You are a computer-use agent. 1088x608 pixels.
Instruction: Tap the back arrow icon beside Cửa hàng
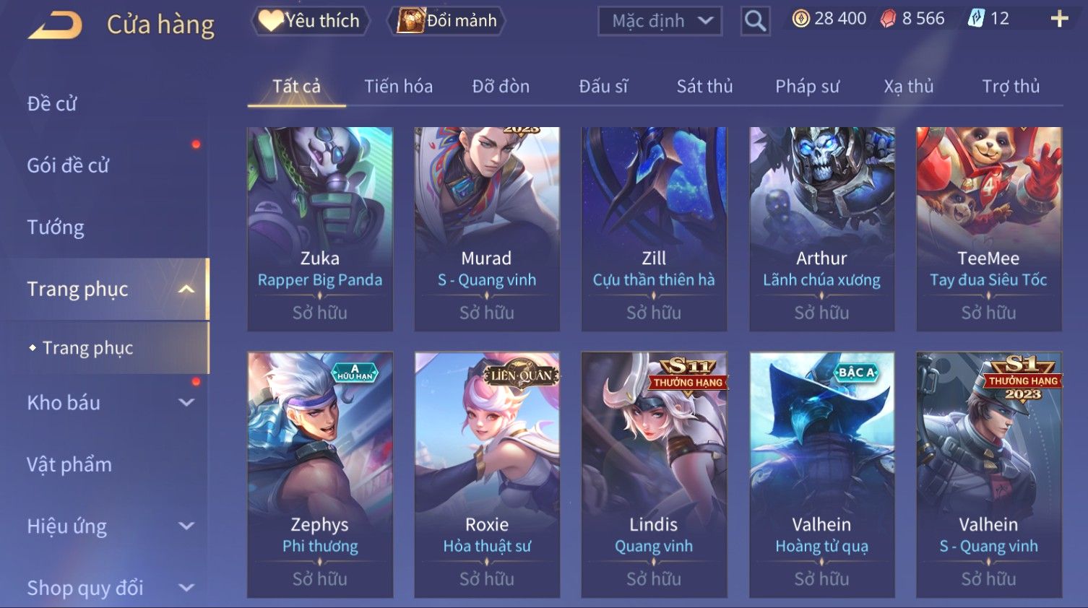coord(55,25)
